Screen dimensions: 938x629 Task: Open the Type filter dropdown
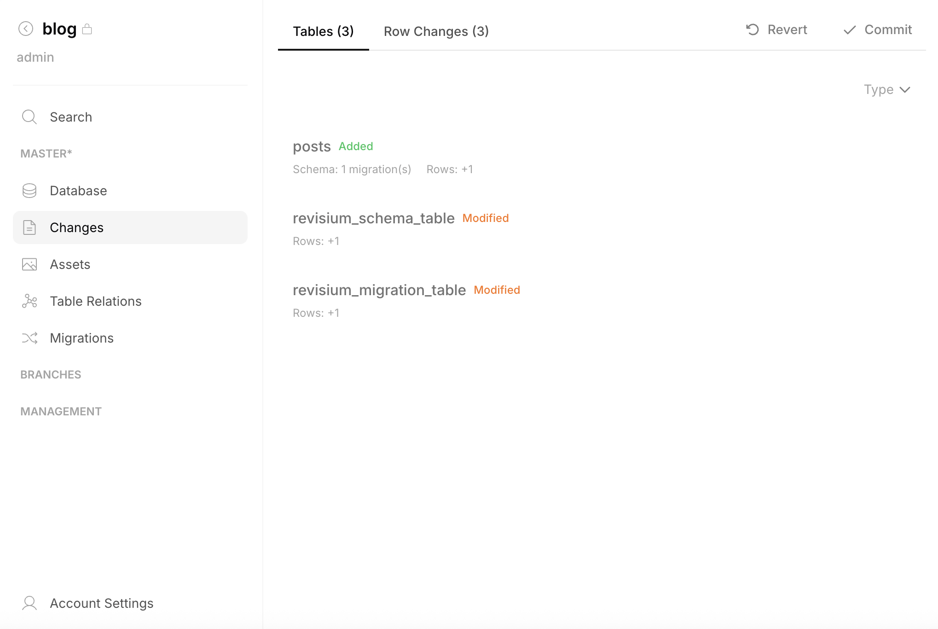(x=886, y=89)
